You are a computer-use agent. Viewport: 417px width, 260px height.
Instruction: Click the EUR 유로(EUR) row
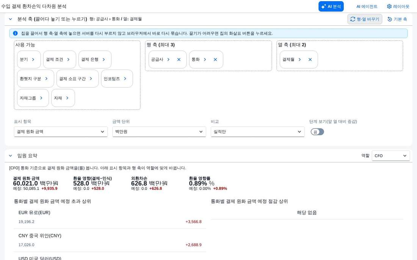pos(110,217)
